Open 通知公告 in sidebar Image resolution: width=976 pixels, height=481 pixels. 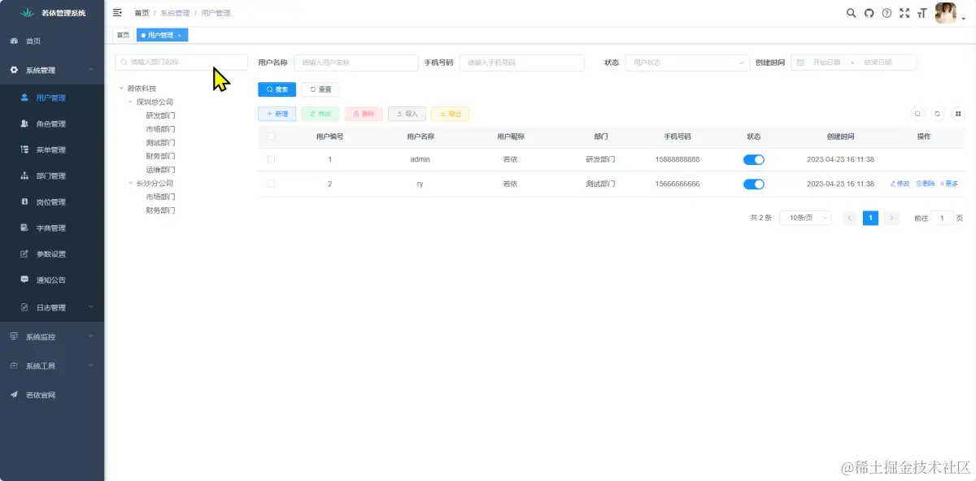(52, 280)
